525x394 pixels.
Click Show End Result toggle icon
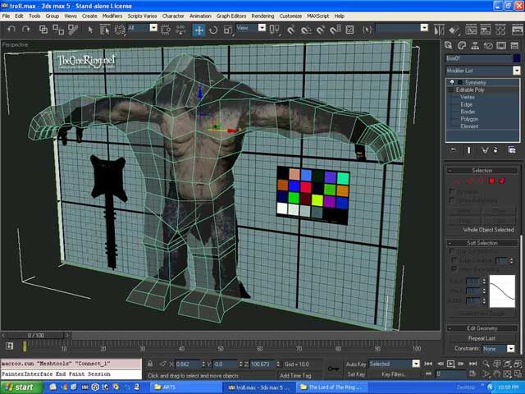coord(468,150)
